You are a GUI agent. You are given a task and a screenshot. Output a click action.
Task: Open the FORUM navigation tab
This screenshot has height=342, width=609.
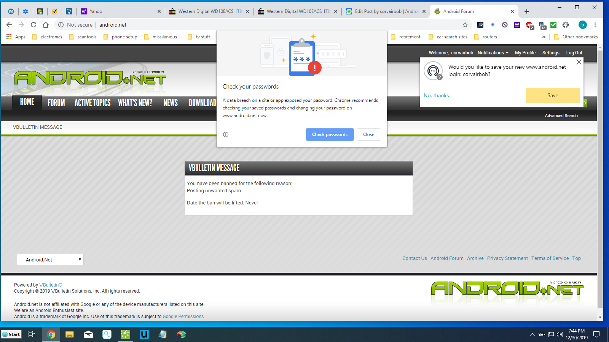click(56, 103)
